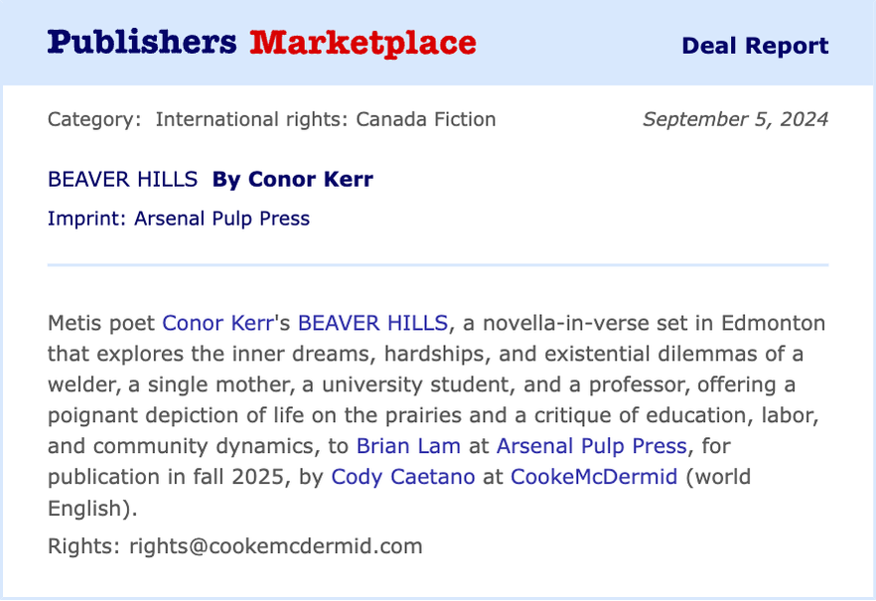Click the rights@cookemcdermid.com email address
Viewport: 876px width, 601px height.
pos(276,545)
